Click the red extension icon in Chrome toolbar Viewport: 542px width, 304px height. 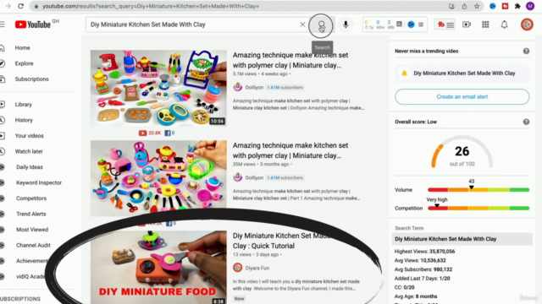505,6
